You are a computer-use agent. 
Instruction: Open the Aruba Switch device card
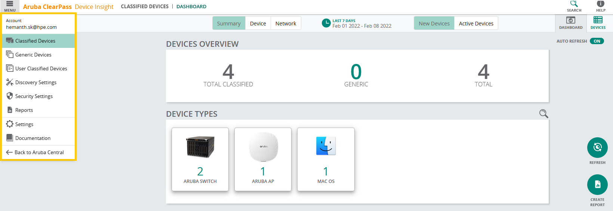(200, 159)
